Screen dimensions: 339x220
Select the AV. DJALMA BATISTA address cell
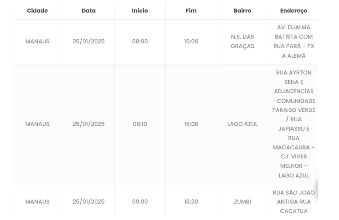pos(294,42)
